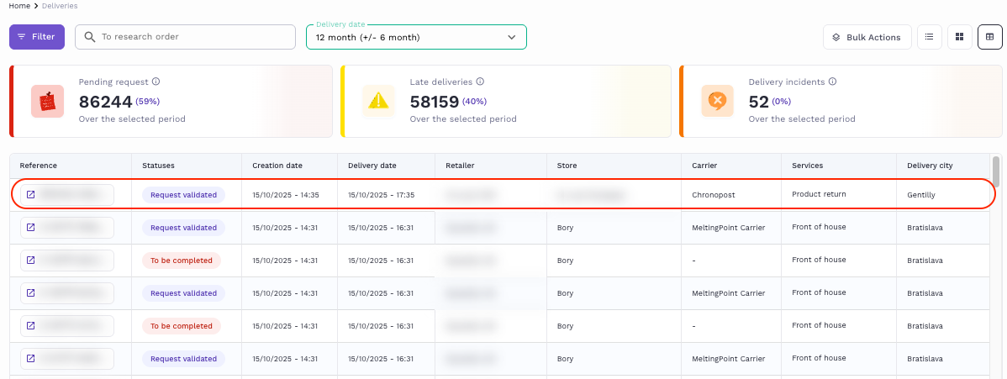Sort by the Statuses column header
The height and width of the screenshot is (379, 1007).
coord(158,166)
